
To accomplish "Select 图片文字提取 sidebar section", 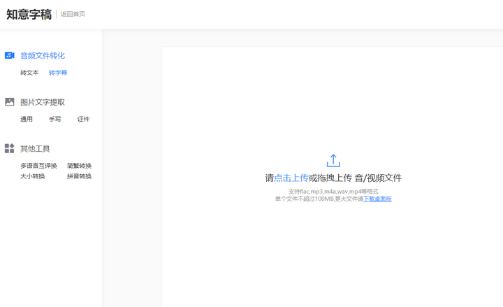I will pos(43,102).
